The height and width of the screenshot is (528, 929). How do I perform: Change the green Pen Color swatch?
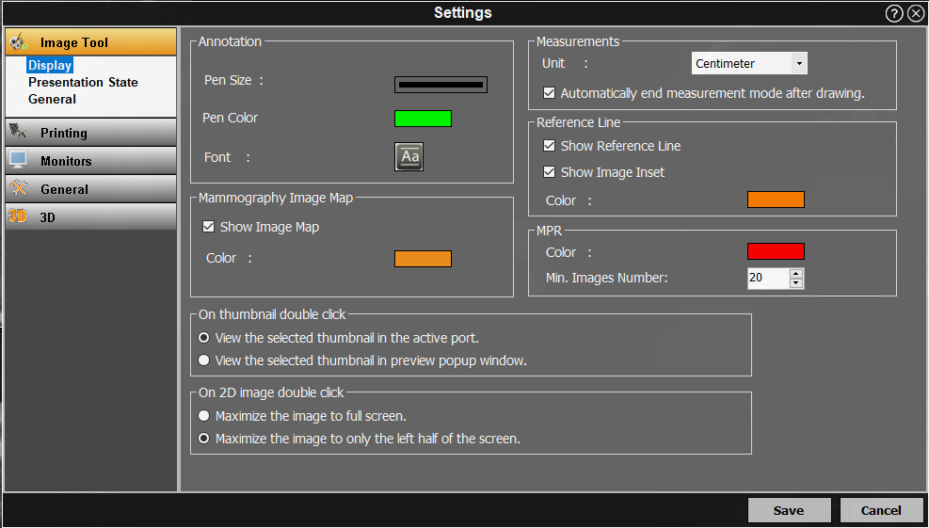(423, 119)
